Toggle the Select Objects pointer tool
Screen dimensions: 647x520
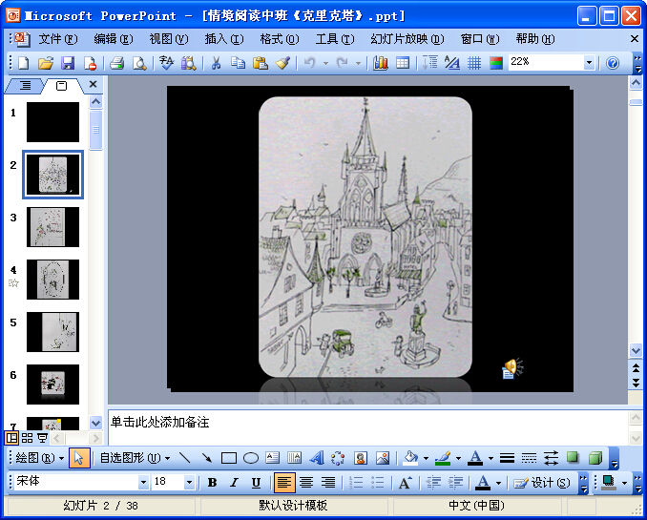pos(79,458)
